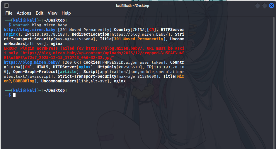The image size is (276, 149).
Task: Click the maximize window circle button
Action: coord(265,6)
